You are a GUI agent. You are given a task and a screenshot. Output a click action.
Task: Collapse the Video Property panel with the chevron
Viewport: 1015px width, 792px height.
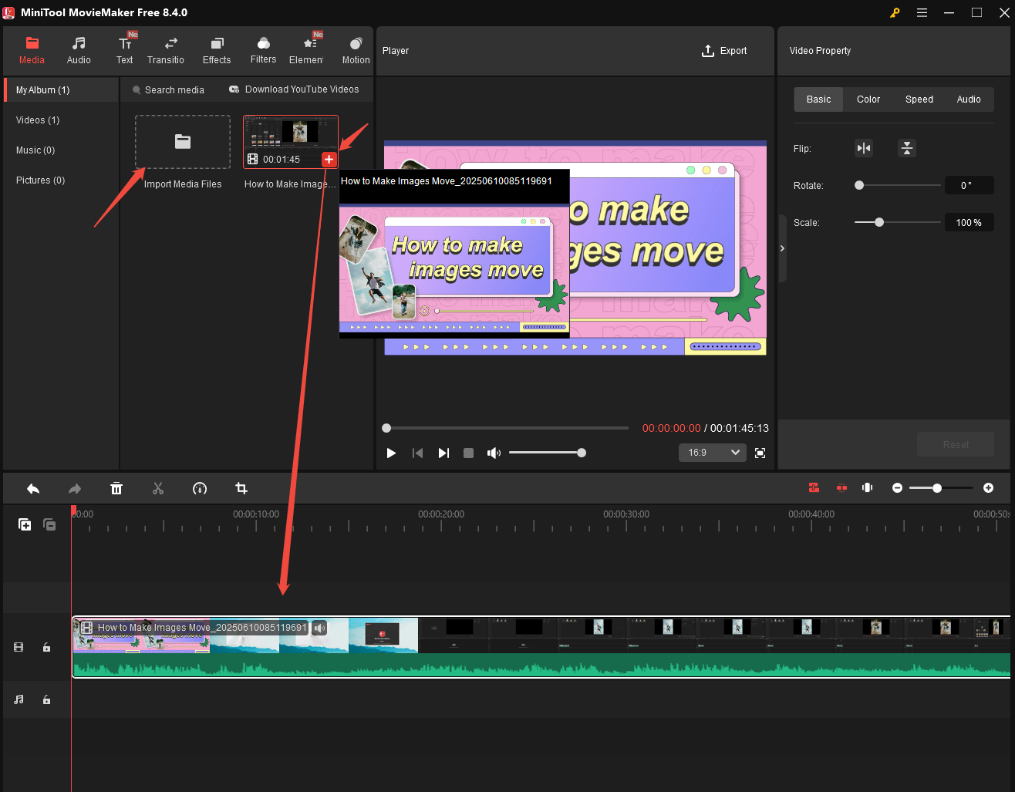782,248
